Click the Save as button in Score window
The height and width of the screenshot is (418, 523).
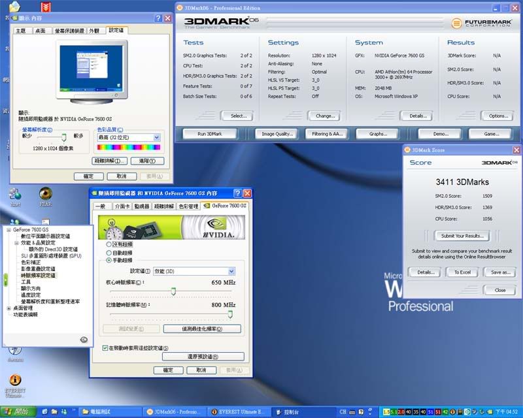[x=500, y=272]
